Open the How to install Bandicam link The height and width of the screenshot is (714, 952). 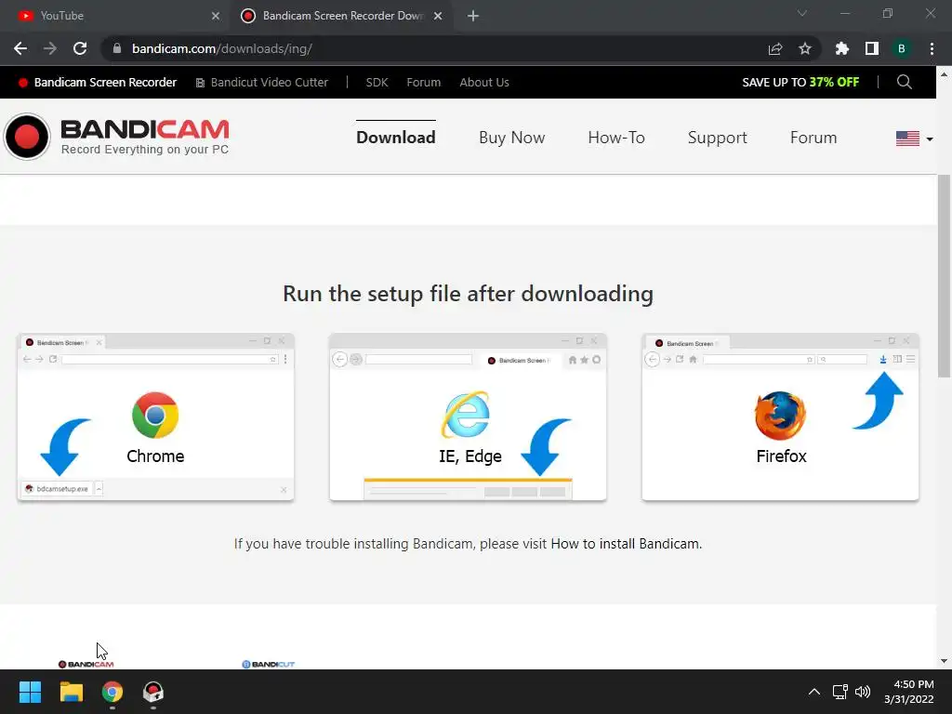click(626, 544)
